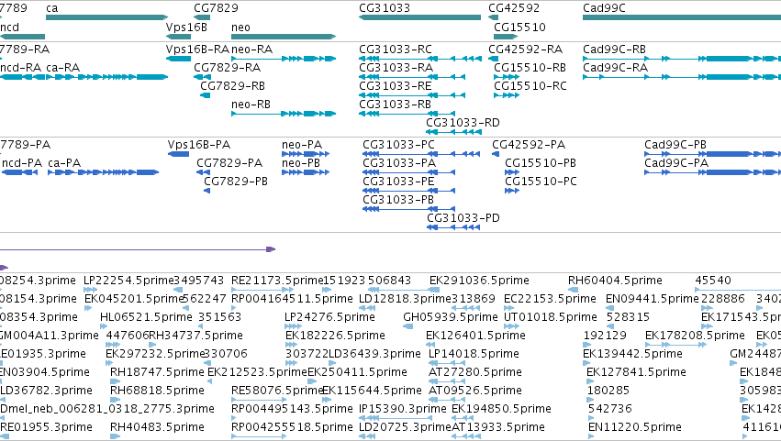This screenshot has width=781, height=441.
Task: Select protein CG42592-PA
Action: click(496, 154)
